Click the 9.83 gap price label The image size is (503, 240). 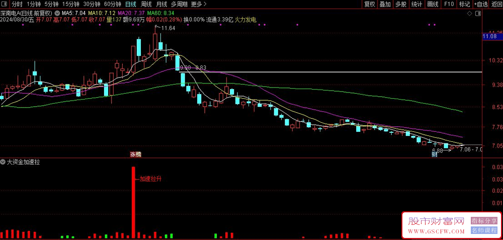pos(201,67)
